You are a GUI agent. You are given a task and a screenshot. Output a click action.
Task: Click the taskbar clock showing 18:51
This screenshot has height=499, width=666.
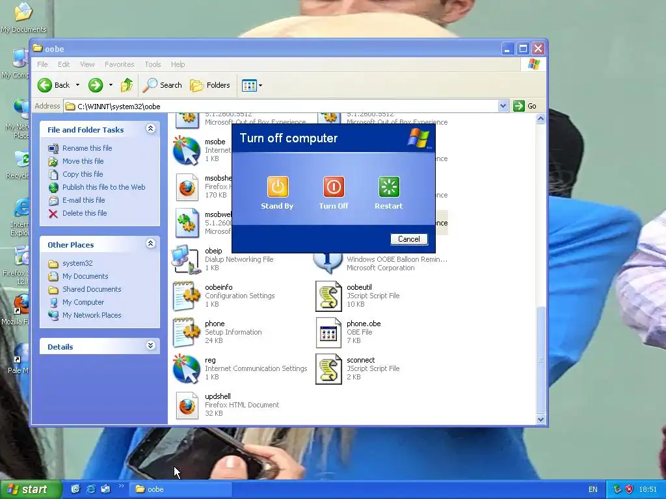(648, 489)
